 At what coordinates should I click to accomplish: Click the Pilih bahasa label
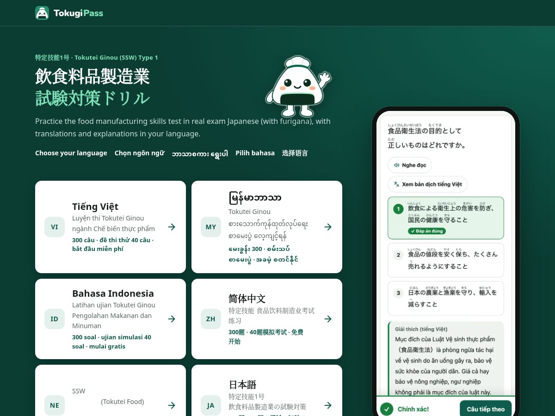click(255, 153)
